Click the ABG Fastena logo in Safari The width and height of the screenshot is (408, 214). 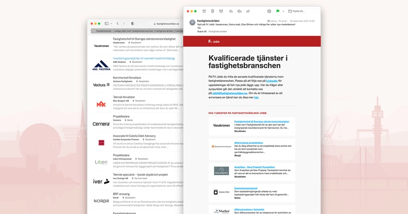101,66
